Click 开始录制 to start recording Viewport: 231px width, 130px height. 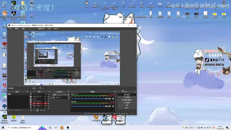[x=127, y=97]
